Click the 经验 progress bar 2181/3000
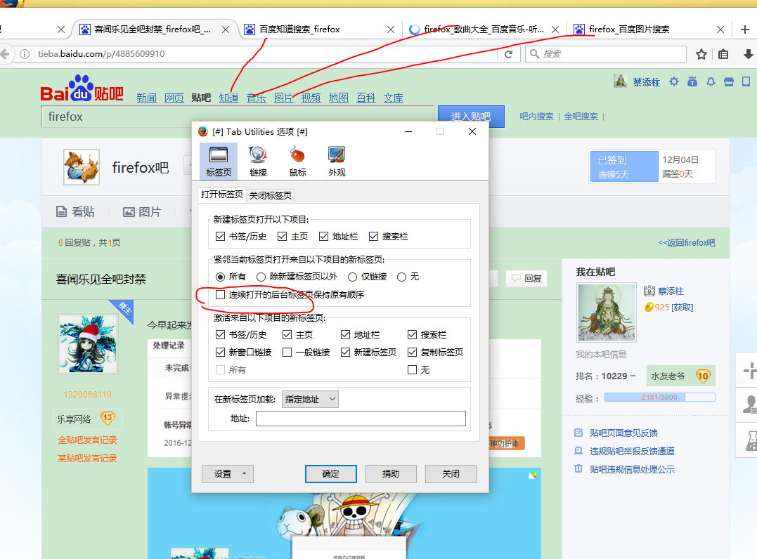757x559 pixels. (x=659, y=397)
